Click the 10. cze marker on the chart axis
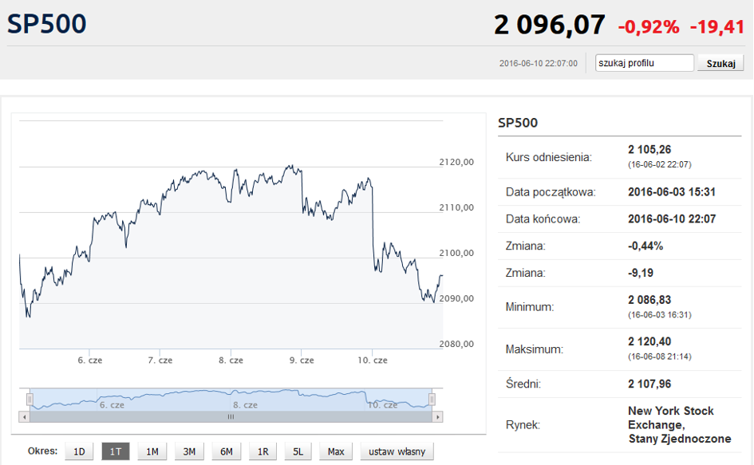The image size is (754, 465). [x=372, y=361]
